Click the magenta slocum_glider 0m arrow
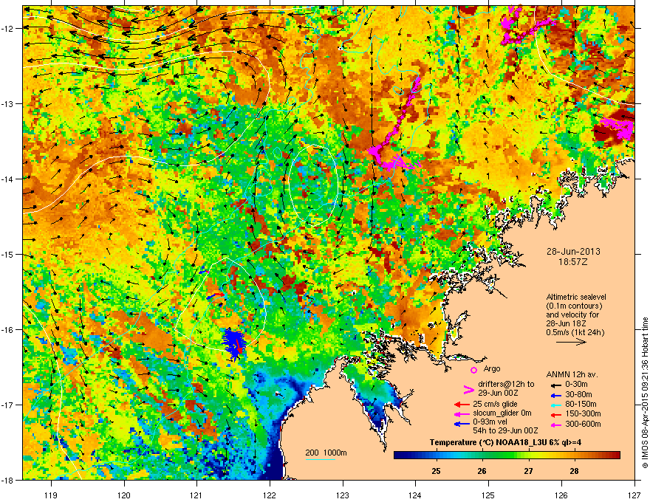 (462, 413)
